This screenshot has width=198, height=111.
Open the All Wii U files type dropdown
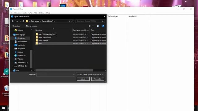click(90, 75)
